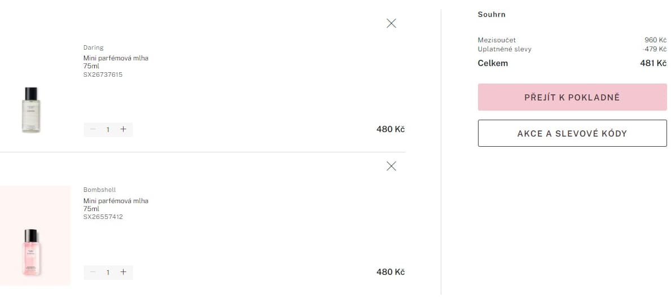Decrease quantity of Daring mist
Image resolution: width=671 pixels, height=298 pixels.
pos(93,129)
